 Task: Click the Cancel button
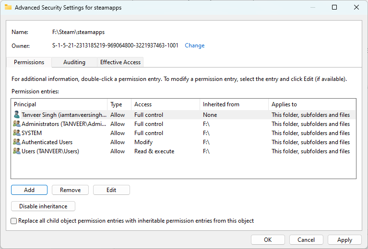coord(306,239)
